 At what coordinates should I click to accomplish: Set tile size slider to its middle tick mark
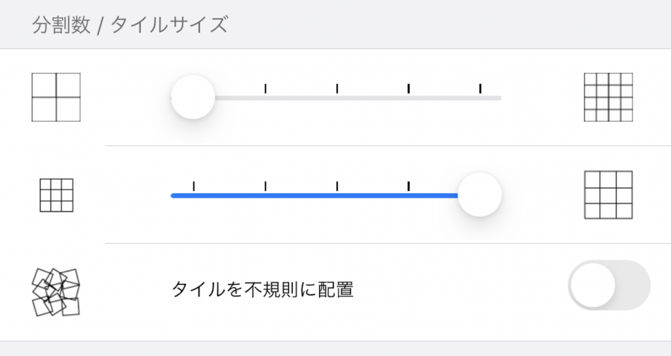tap(337, 187)
